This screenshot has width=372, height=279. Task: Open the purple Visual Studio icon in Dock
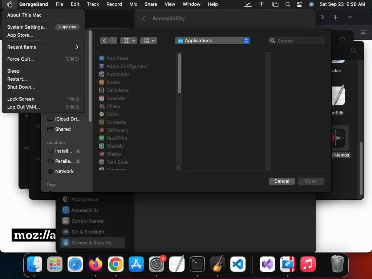[267, 264]
